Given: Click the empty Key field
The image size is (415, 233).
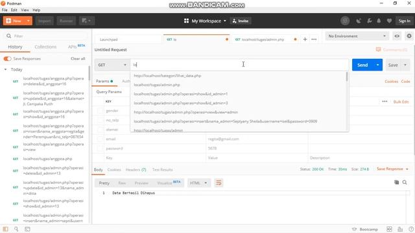Looking at the screenshot, I should (x=155, y=158).
